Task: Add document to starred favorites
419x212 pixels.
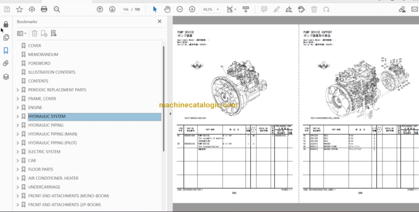Action: tap(19, 10)
